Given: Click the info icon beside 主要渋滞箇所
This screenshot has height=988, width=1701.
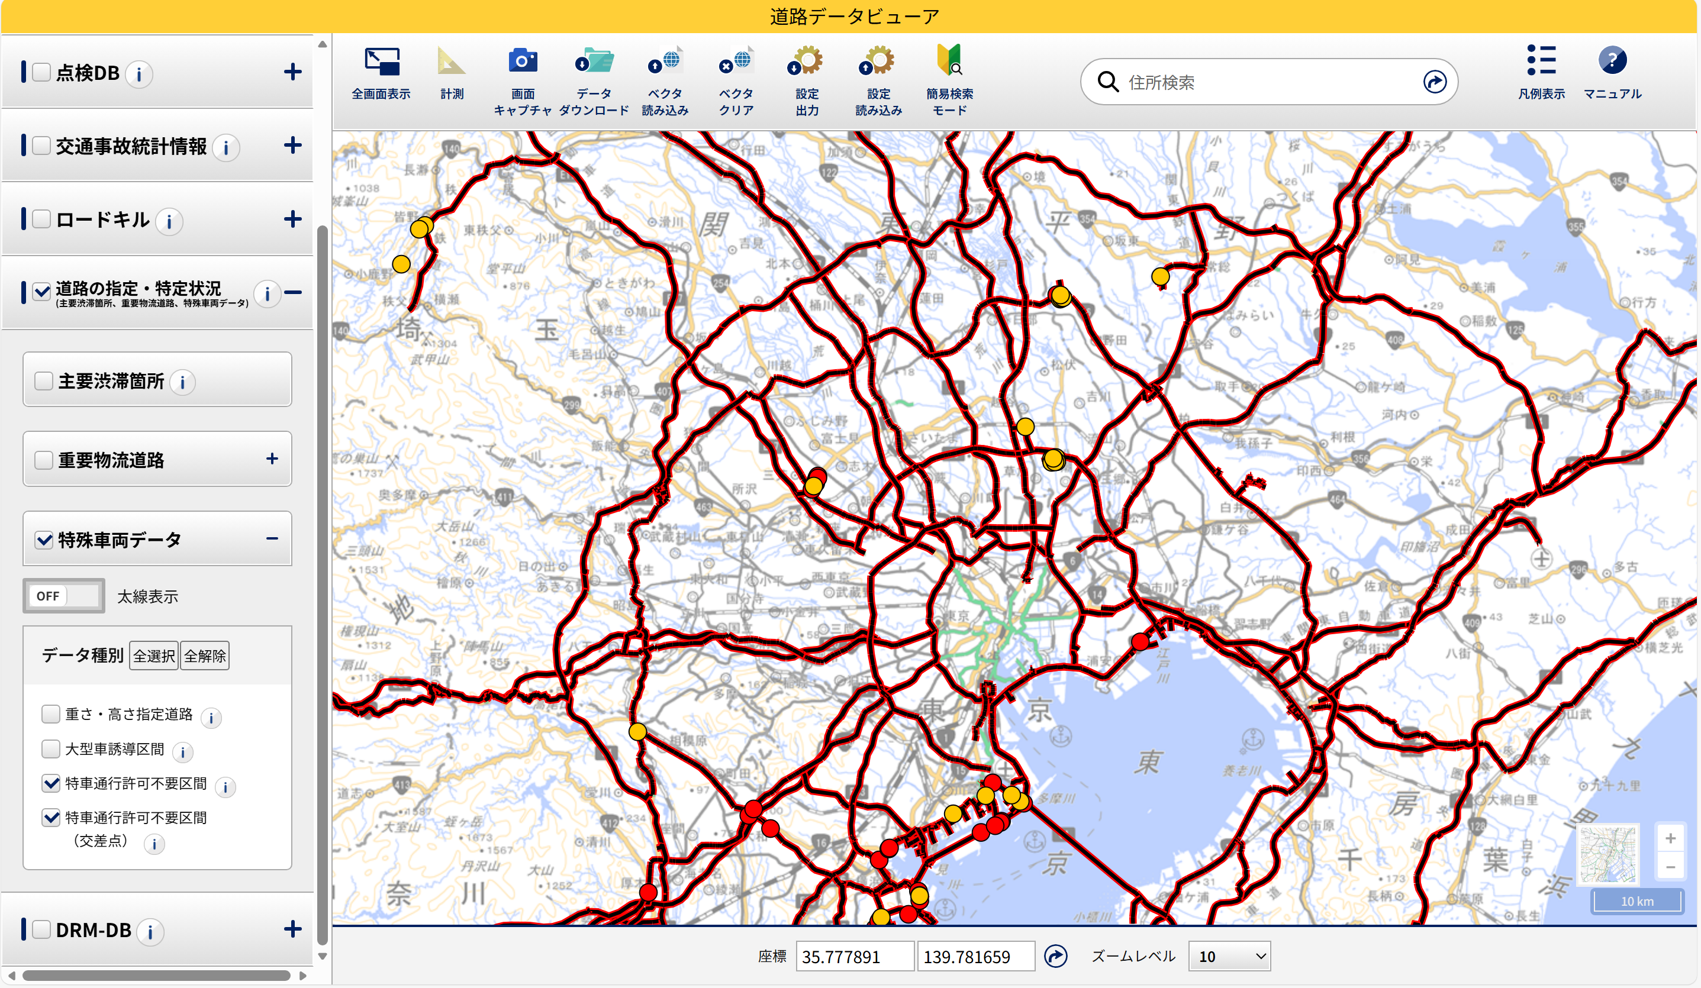Looking at the screenshot, I should coord(182,382).
